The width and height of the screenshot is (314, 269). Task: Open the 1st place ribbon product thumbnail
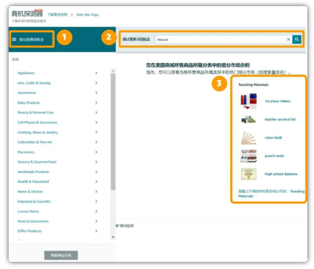pos(249,101)
